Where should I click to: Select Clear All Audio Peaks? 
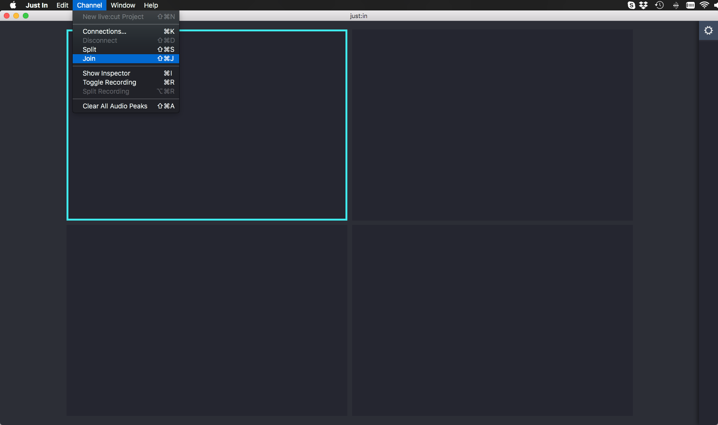click(x=126, y=106)
